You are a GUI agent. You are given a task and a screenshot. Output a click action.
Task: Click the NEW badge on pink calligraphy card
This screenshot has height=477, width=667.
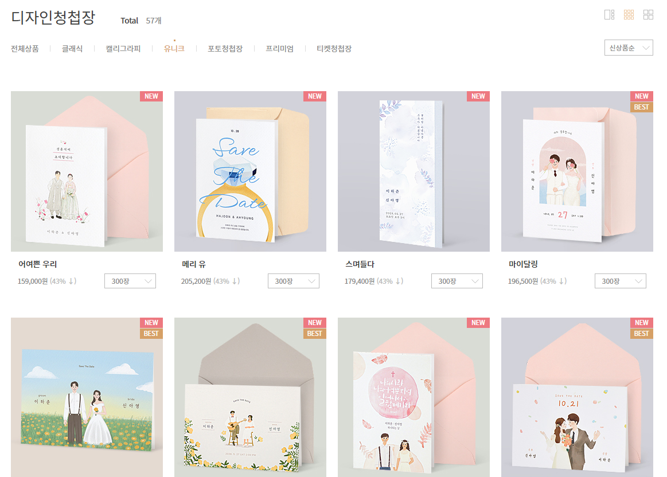(x=478, y=323)
